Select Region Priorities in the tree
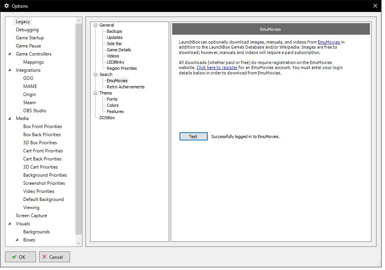This screenshot has height=270, width=385. click(x=121, y=68)
